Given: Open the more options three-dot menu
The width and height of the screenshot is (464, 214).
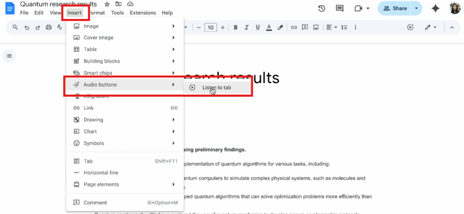Looking at the screenshot, I should [355, 28].
